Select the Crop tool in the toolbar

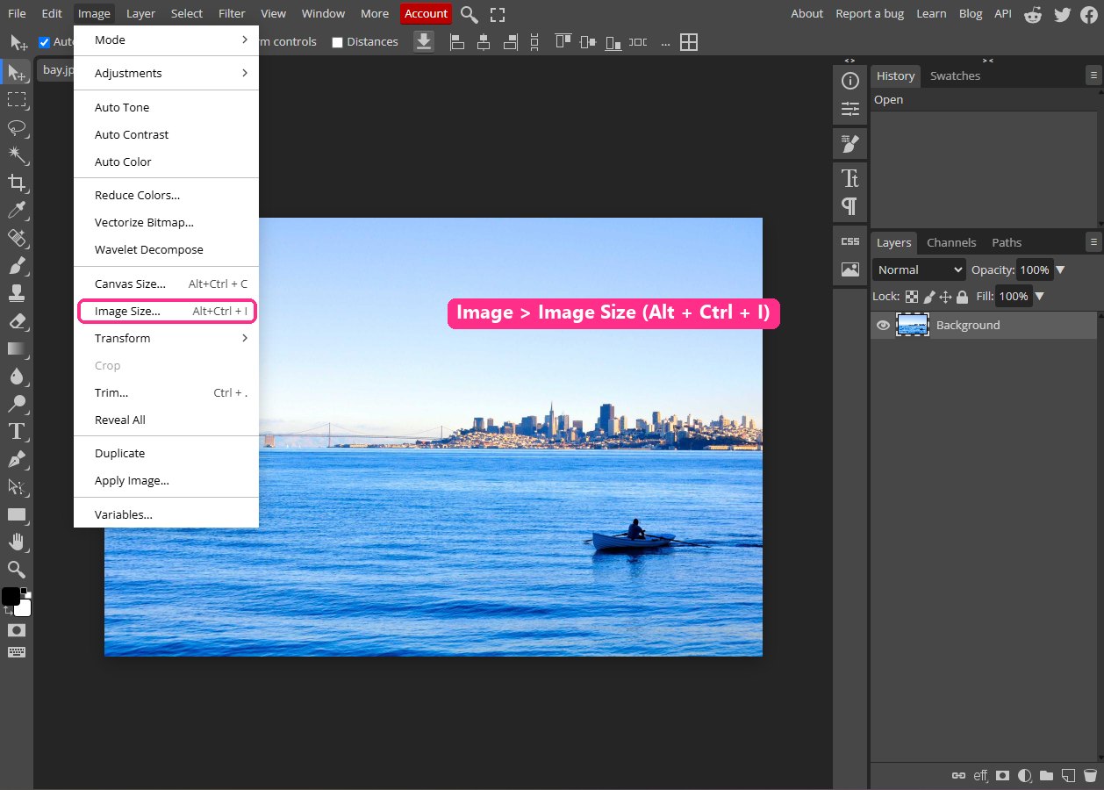17,183
